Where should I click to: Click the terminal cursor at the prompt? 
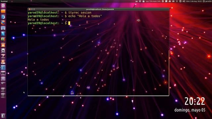(69, 23)
